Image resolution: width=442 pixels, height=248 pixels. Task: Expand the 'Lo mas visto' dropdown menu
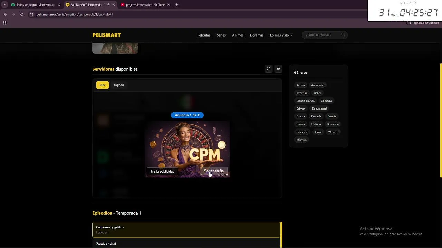pos(281,35)
